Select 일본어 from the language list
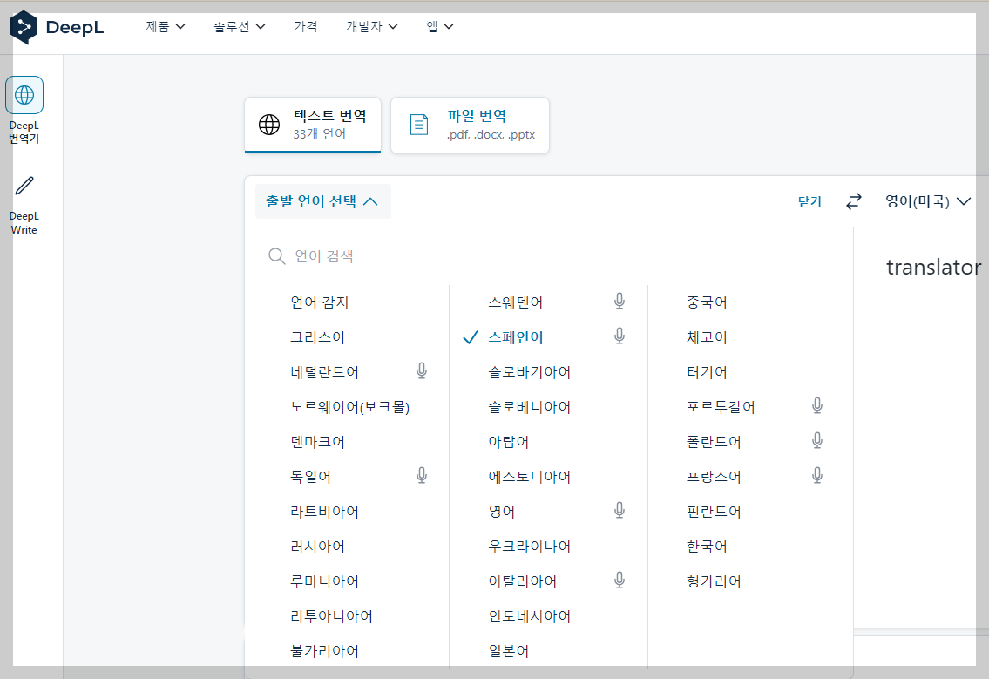Screen dimensions: 989x679 [510, 650]
